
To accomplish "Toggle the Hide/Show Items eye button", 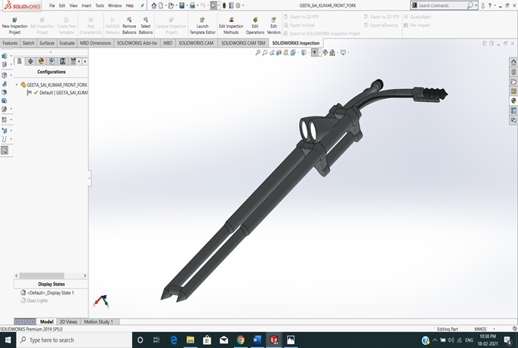I will pos(314,53).
